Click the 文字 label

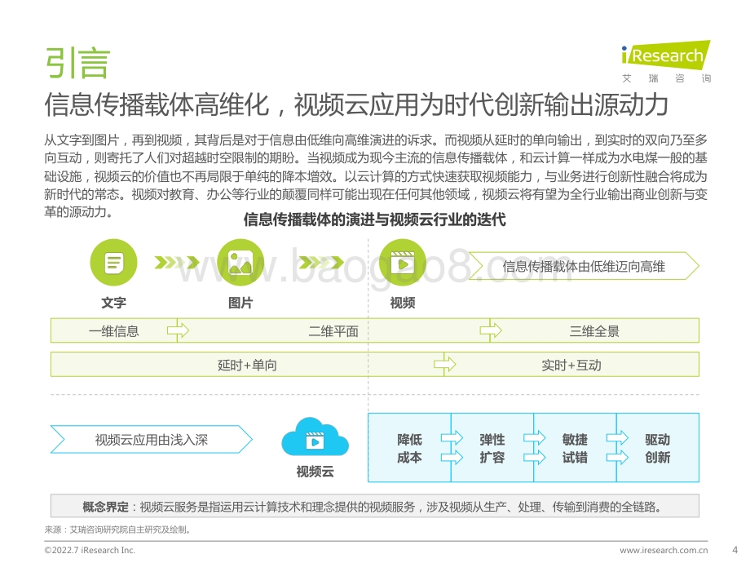pos(114,303)
